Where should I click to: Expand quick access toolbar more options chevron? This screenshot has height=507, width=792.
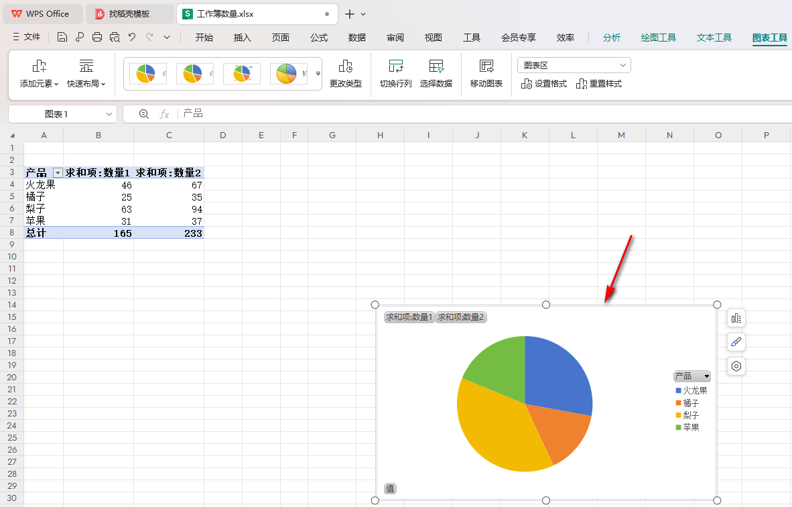pyautogui.click(x=168, y=37)
